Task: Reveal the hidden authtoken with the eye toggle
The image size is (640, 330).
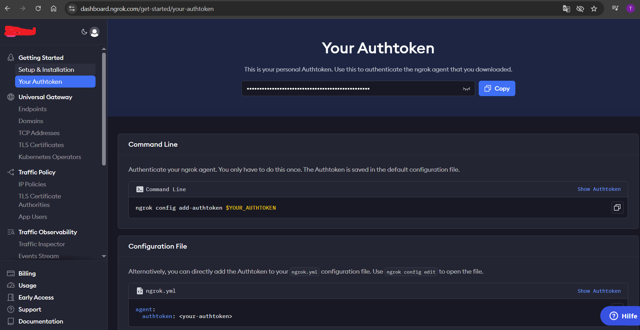Action: (x=466, y=89)
